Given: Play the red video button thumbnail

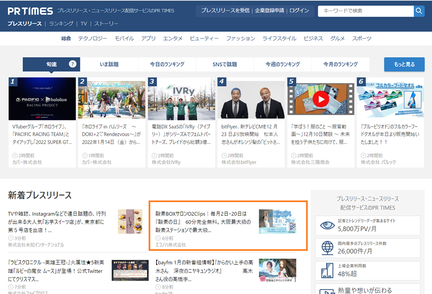Looking at the screenshot, I should [x=321, y=99].
